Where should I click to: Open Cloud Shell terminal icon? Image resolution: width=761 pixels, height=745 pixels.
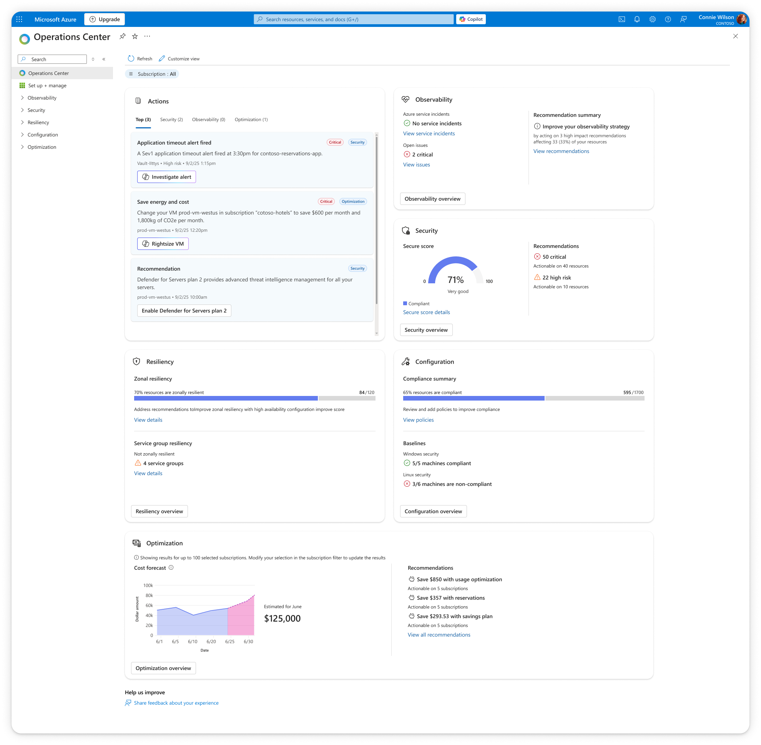621,19
